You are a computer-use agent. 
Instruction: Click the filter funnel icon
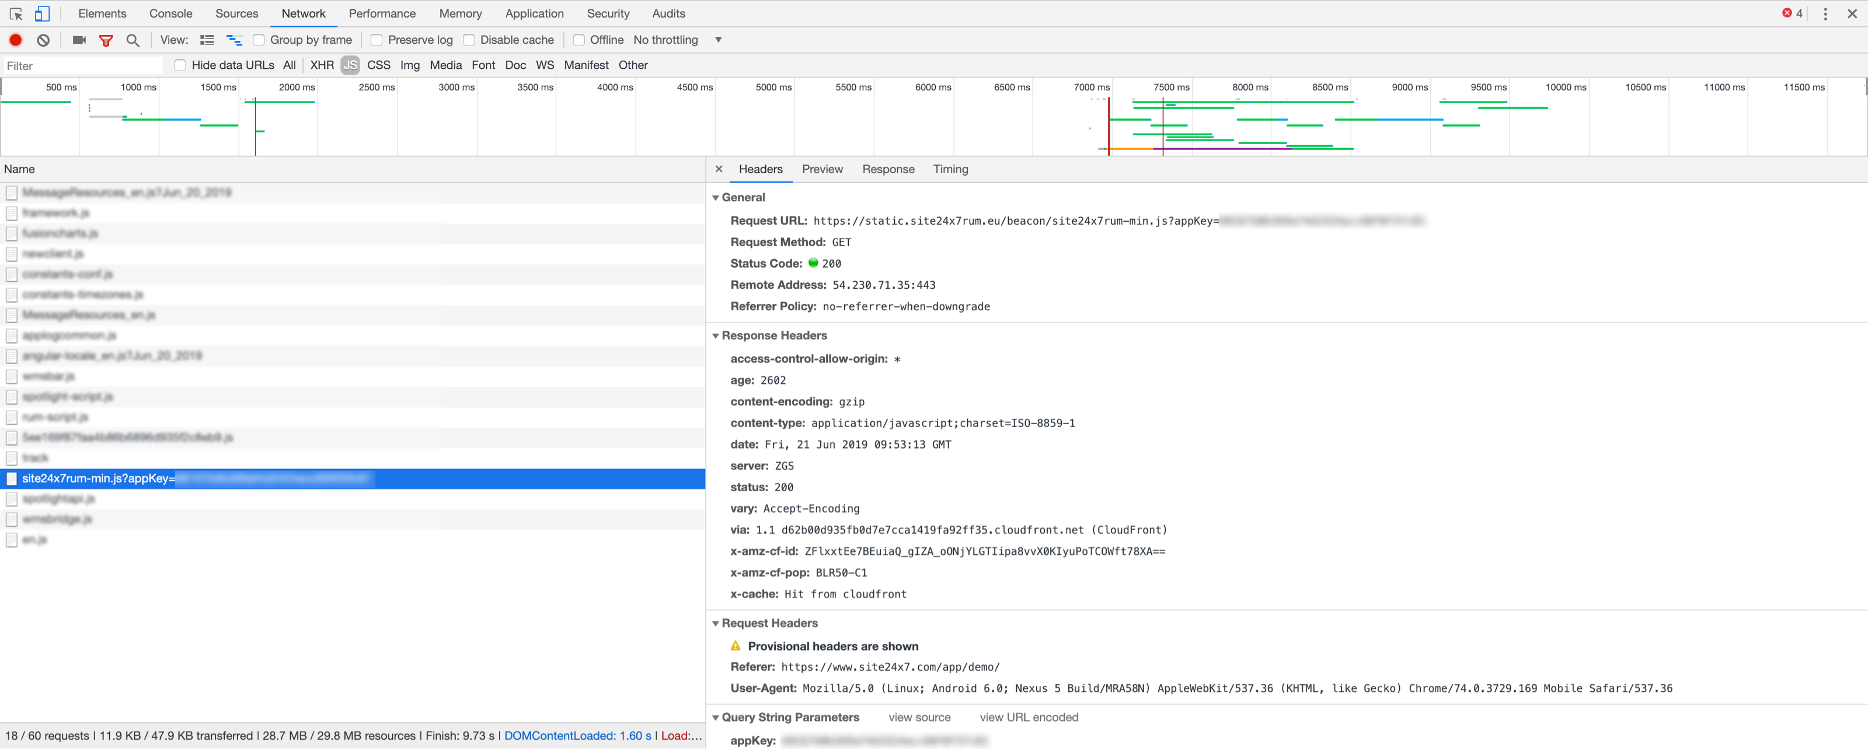pyautogui.click(x=106, y=39)
